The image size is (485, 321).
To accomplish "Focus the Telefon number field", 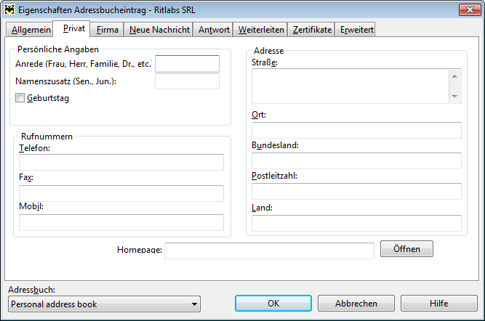I will point(121,162).
